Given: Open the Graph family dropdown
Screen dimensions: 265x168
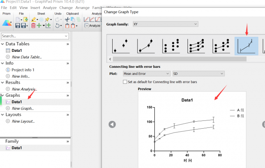Looking at the screenshot, I should pos(165,24).
